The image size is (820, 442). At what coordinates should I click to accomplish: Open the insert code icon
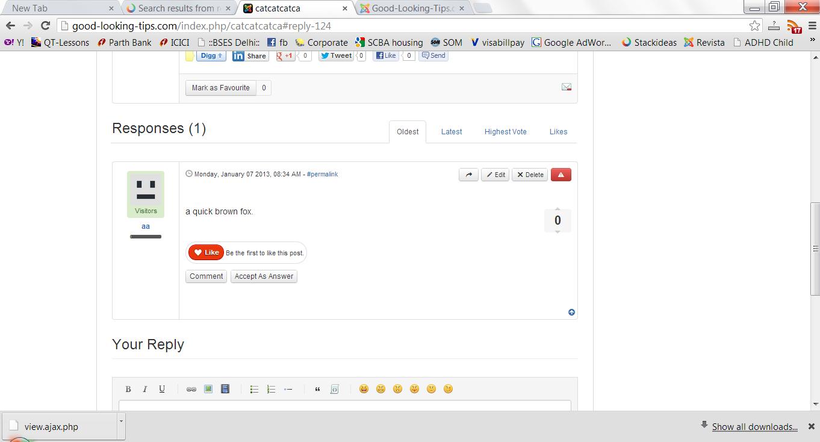point(334,388)
